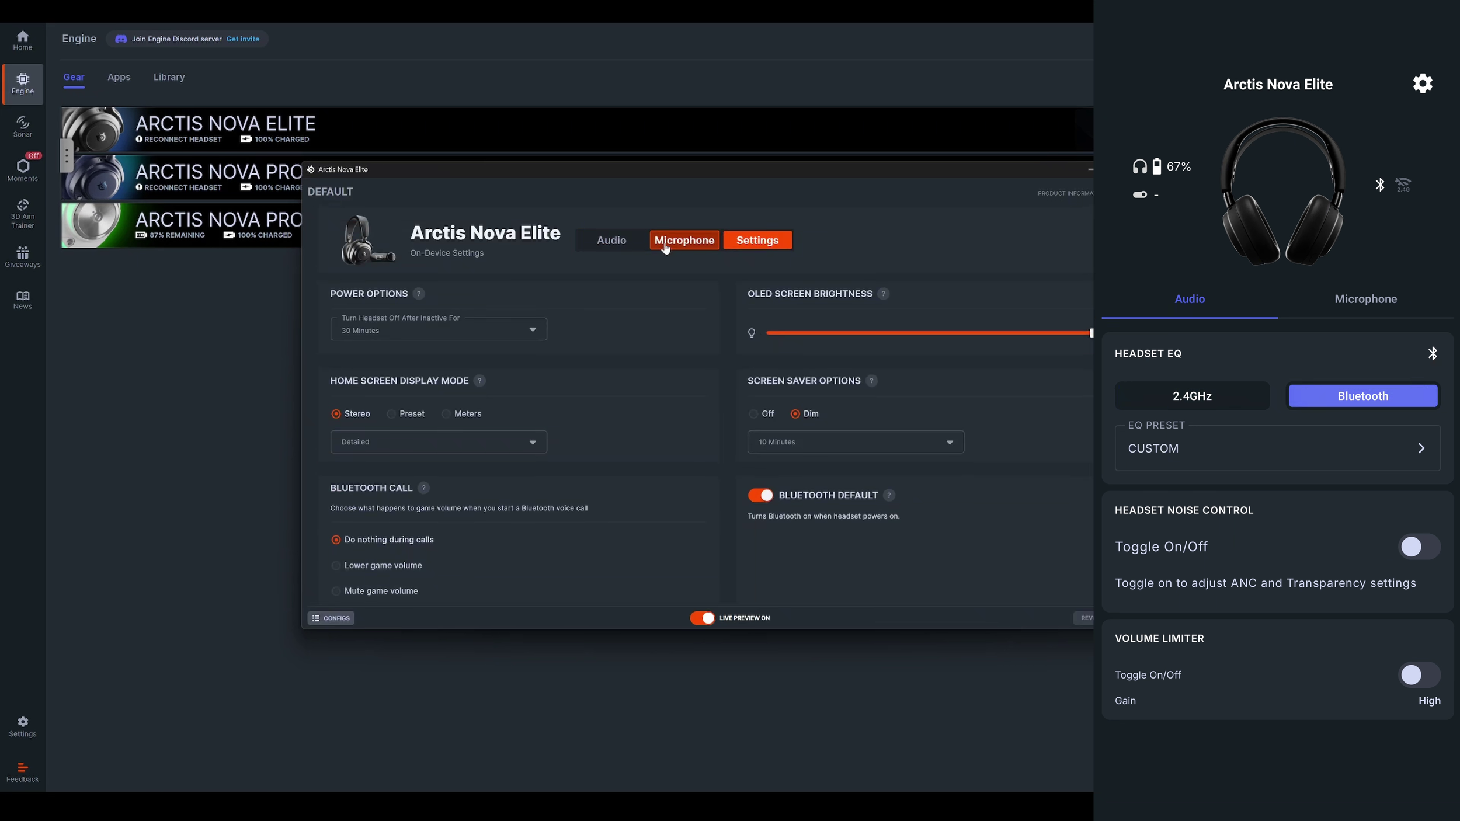The width and height of the screenshot is (1460, 821).
Task: Open the Arctis Nova Pro banner showing Reconnect Headset
Action: (x=182, y=177)
